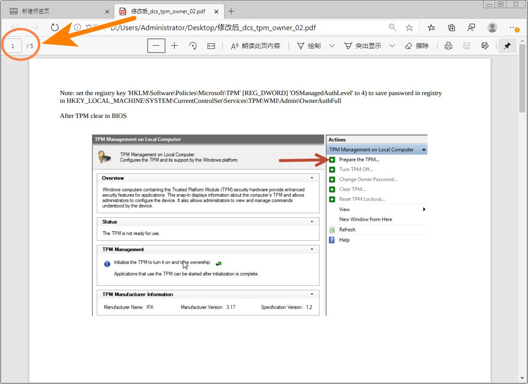The image size is (528, 384).
Task: Click the feedback icon in the toolbar
Action: pyautogui.click(x=471, y=27)
